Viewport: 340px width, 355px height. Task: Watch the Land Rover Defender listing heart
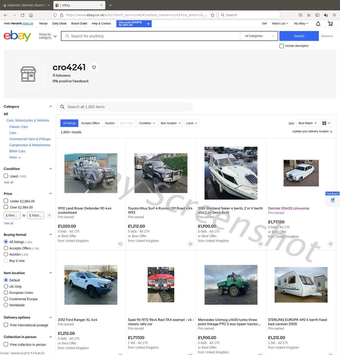click(x=120, y=244)
